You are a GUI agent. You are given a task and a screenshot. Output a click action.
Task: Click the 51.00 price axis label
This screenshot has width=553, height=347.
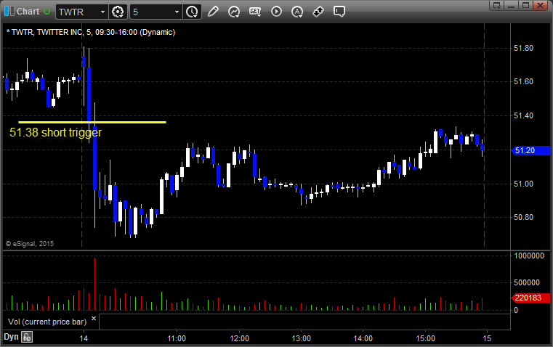523,184
